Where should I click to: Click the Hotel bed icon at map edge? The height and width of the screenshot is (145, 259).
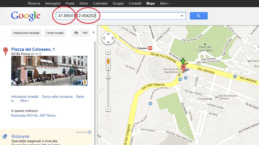pos(249,61)
